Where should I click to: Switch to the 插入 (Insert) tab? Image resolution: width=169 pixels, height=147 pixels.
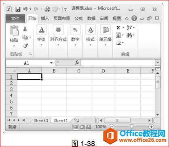pos(45,19)
